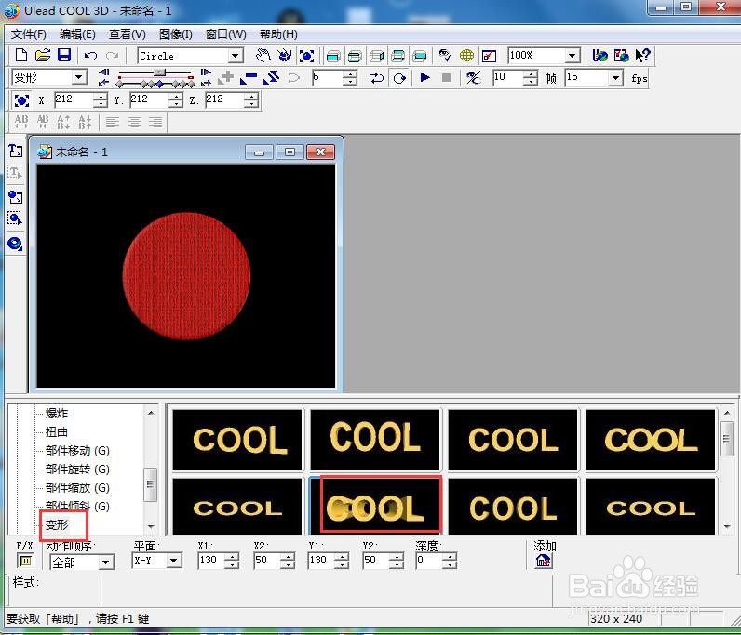Image resolution: width=741 pixels, height=635 pixels.
Task: Click the current frame number field
Action: point(328,77)
